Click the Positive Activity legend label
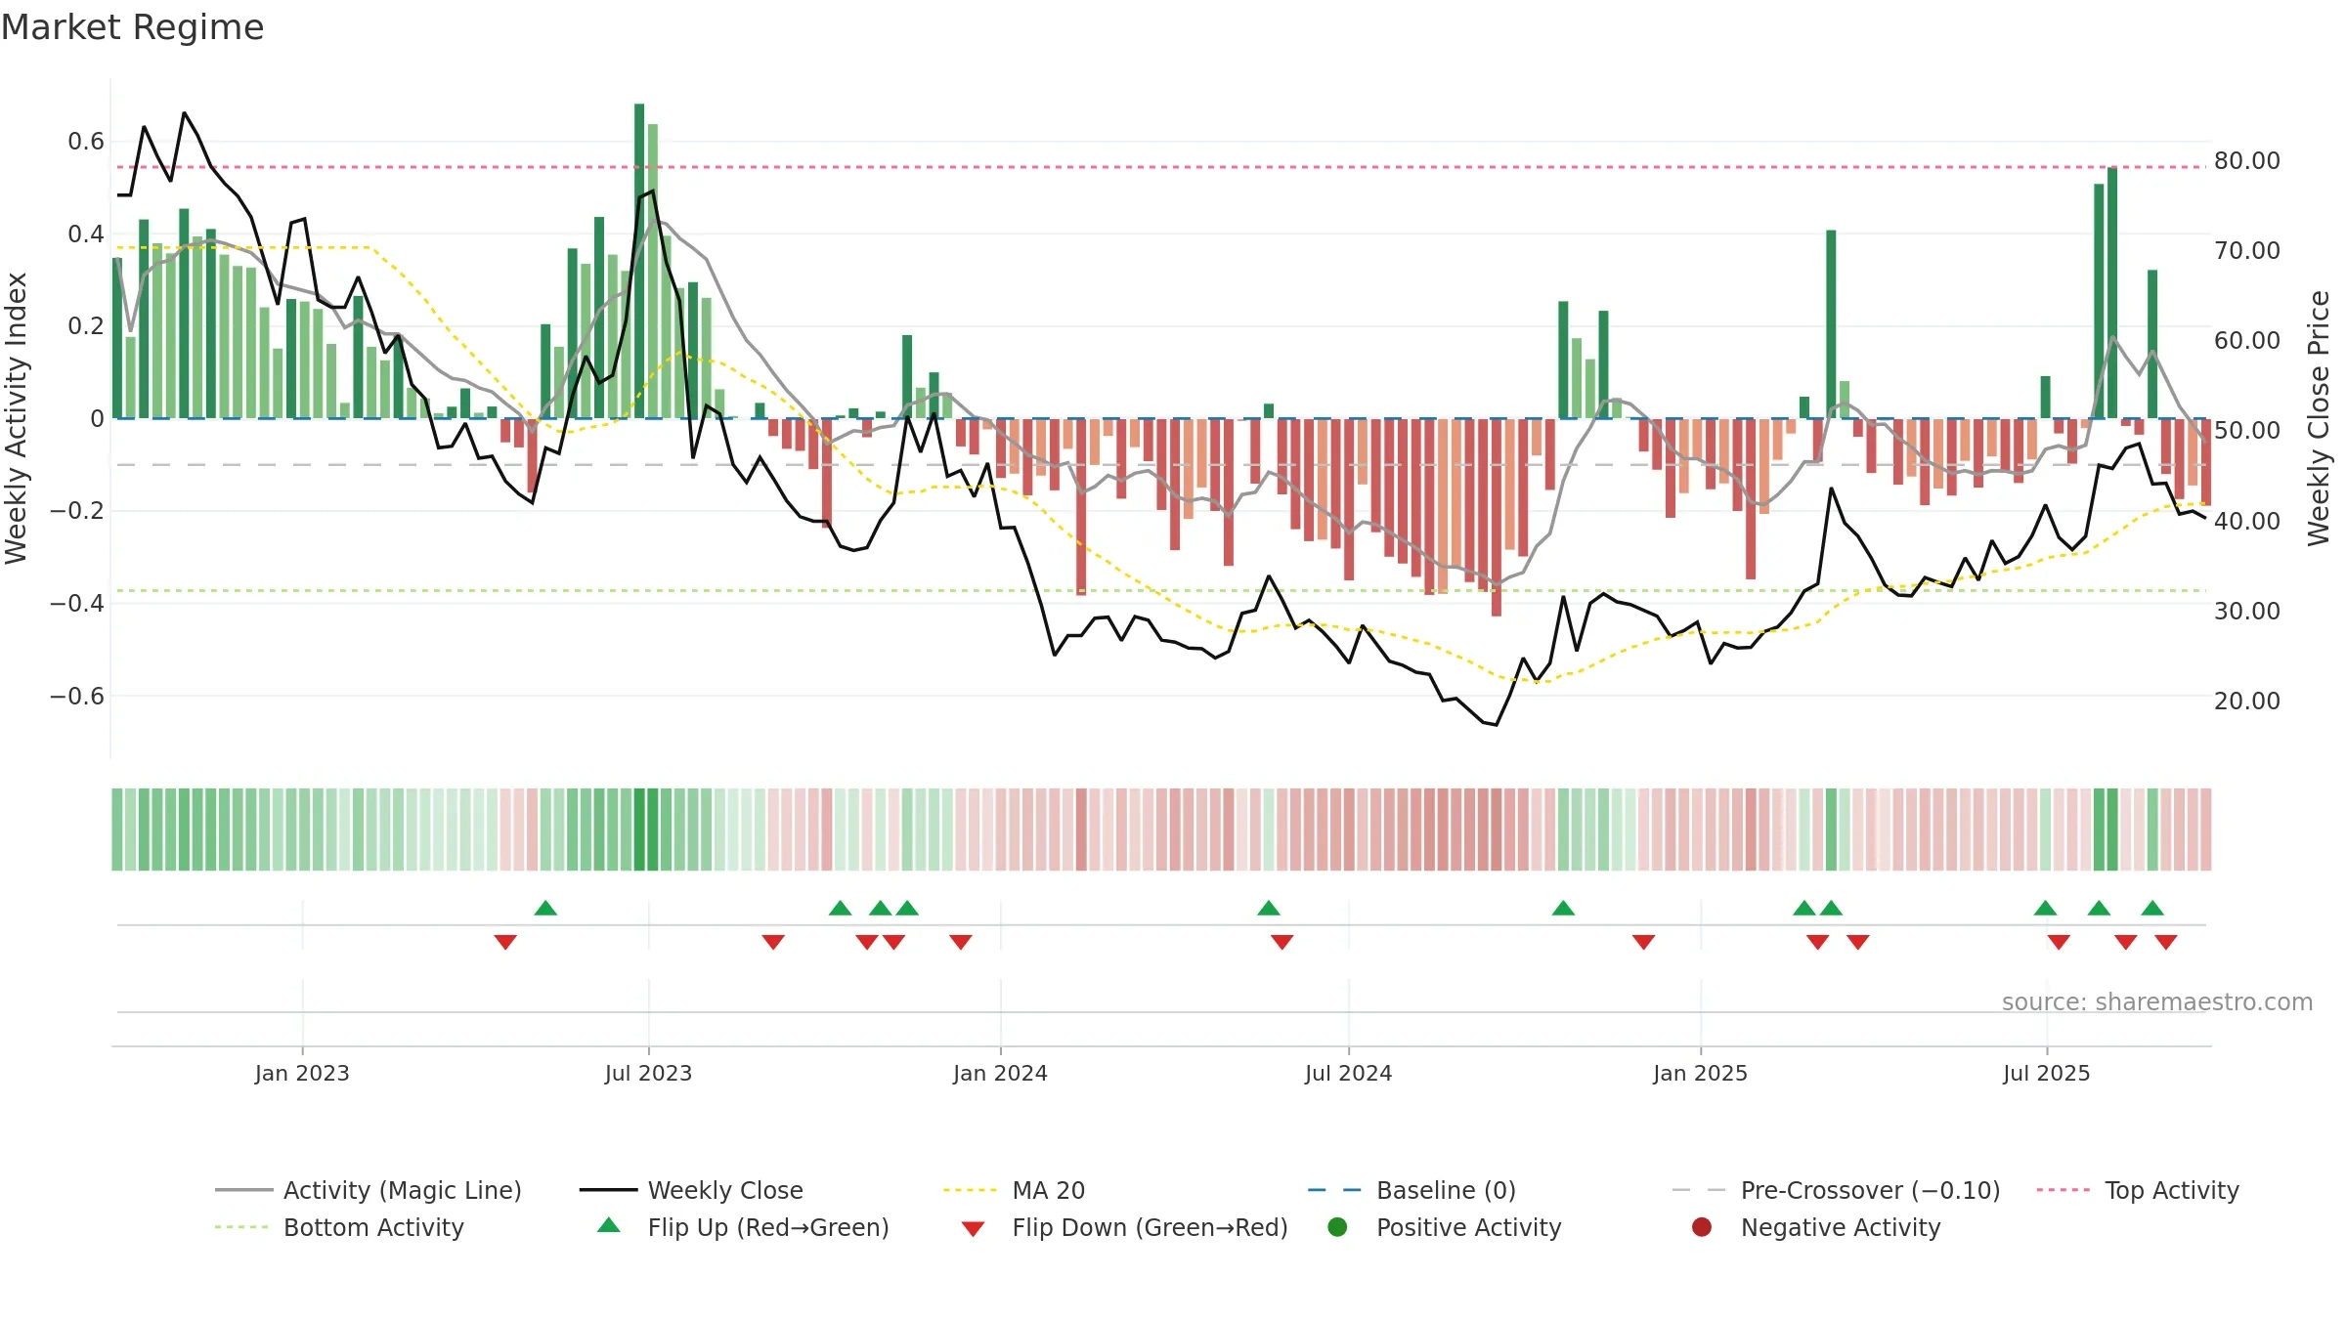The width and height of the screenshot is (2346, 1319). [x=1469, y=1227]
